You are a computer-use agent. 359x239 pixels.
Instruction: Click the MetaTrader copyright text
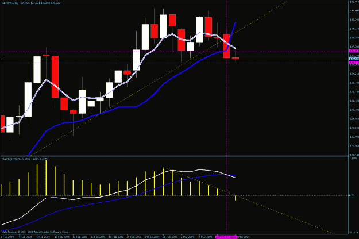point(35,232)
